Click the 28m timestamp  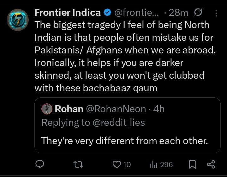click(178, 13)
